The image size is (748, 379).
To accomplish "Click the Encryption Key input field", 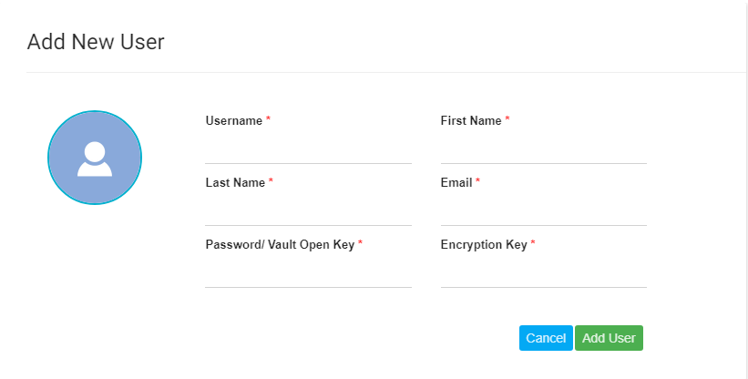I will (x=543, y=273).
